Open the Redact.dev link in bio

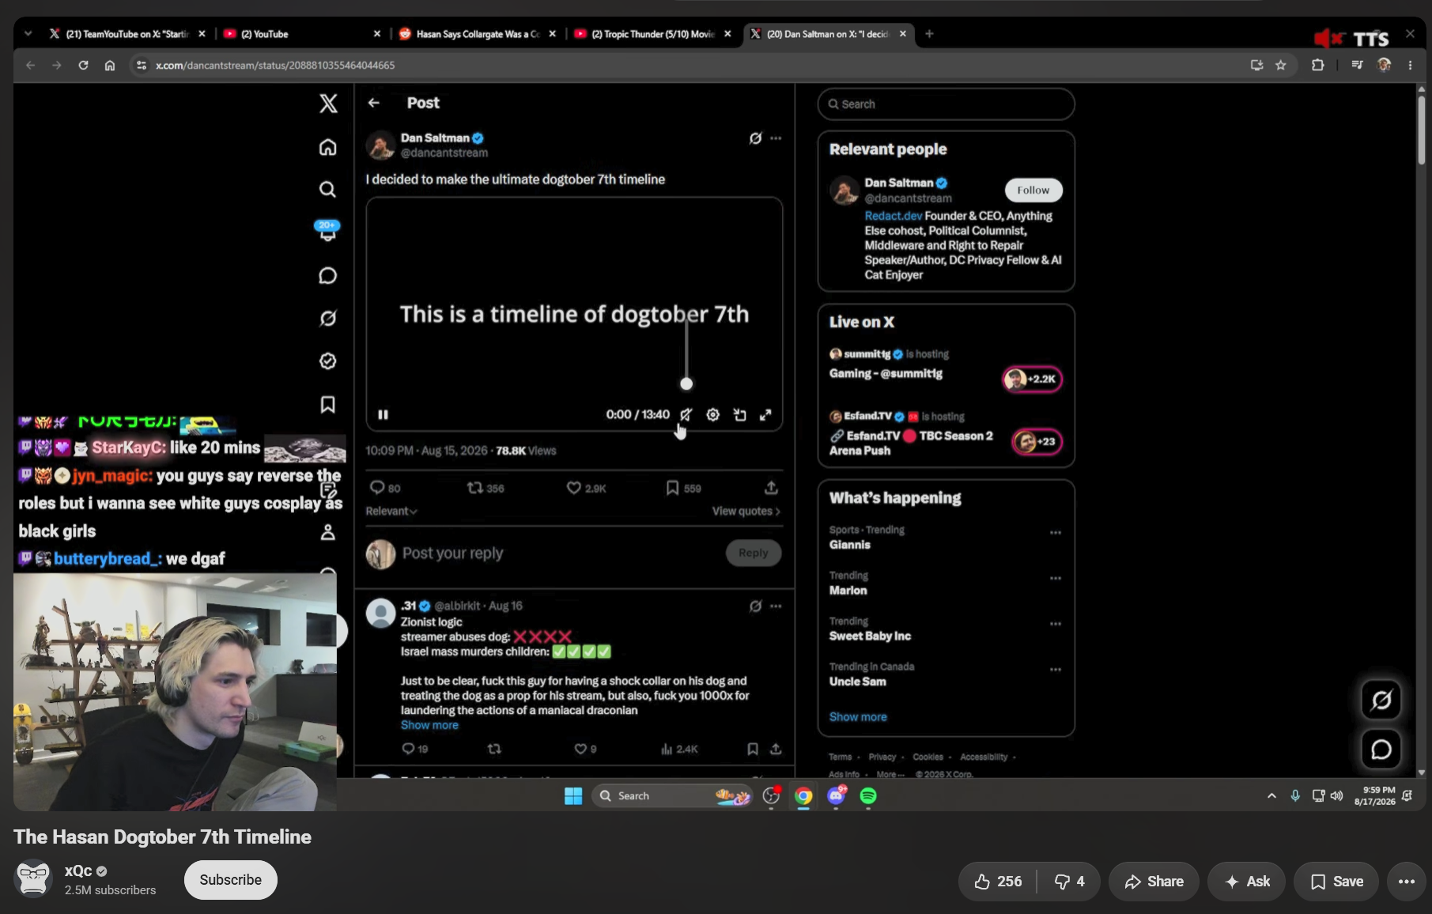(893, 216)
